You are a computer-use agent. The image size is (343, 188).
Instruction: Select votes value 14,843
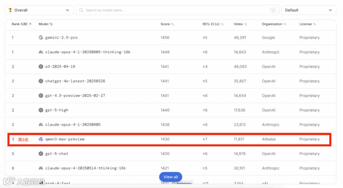[x=240, y=52]
